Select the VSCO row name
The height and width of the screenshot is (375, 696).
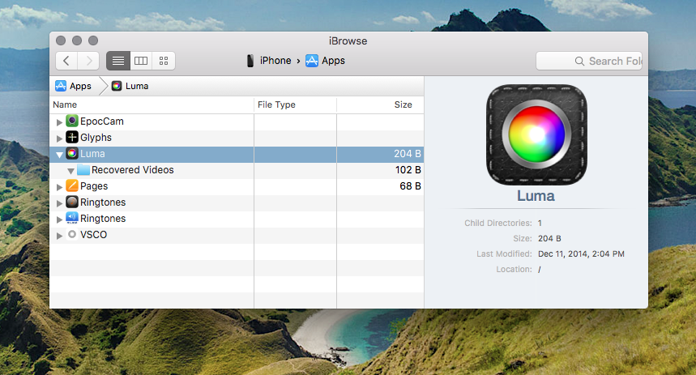tap(94, 235)
